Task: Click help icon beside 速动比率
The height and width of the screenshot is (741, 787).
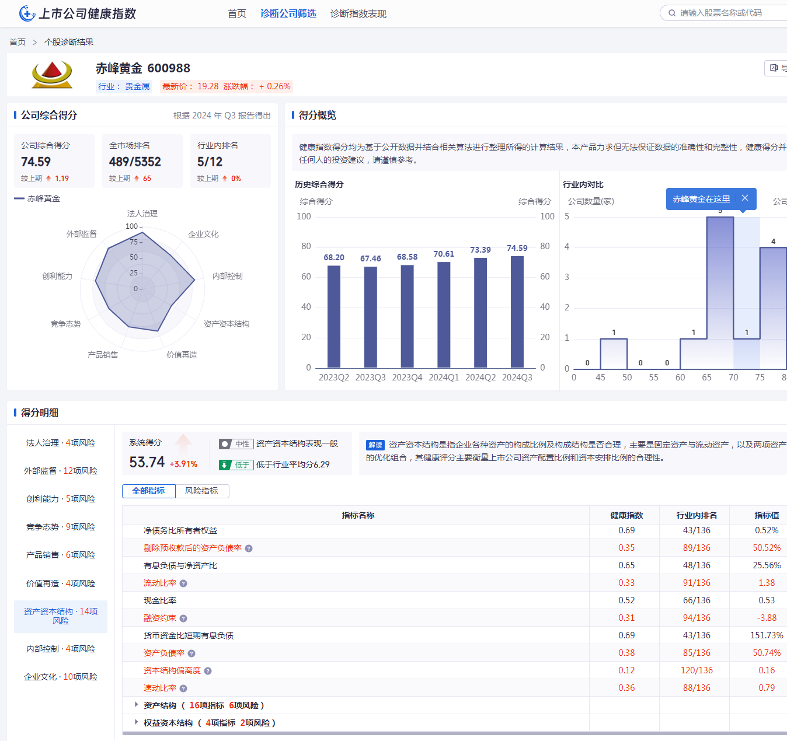Action: (x=183, y=688)
